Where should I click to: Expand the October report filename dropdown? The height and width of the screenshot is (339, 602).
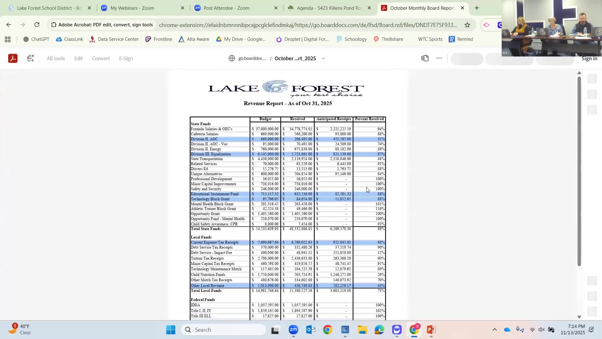[x=324, y=58]
